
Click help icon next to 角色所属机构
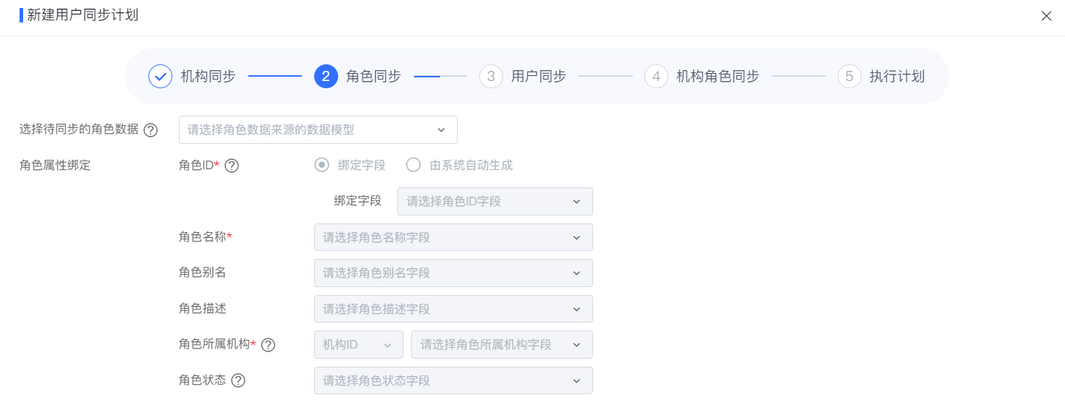pos(268,345)
